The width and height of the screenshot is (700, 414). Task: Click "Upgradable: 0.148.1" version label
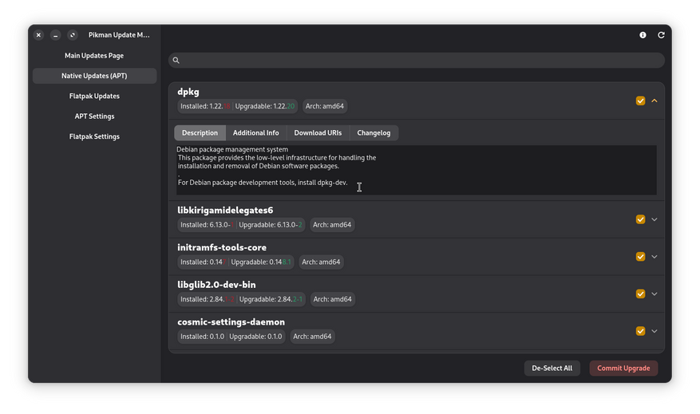261,262
